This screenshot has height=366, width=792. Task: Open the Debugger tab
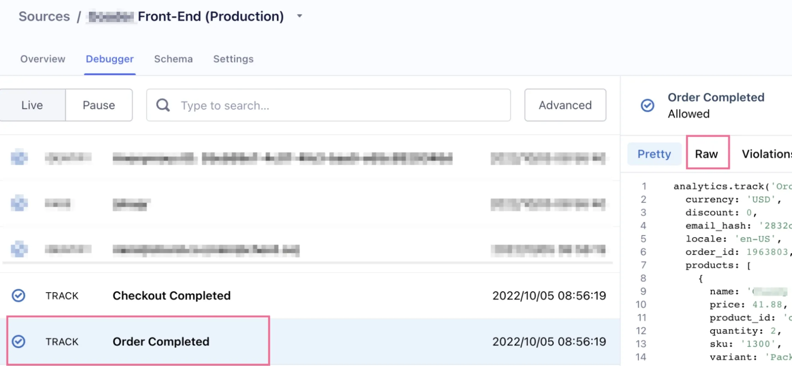[x=110, y=59]
